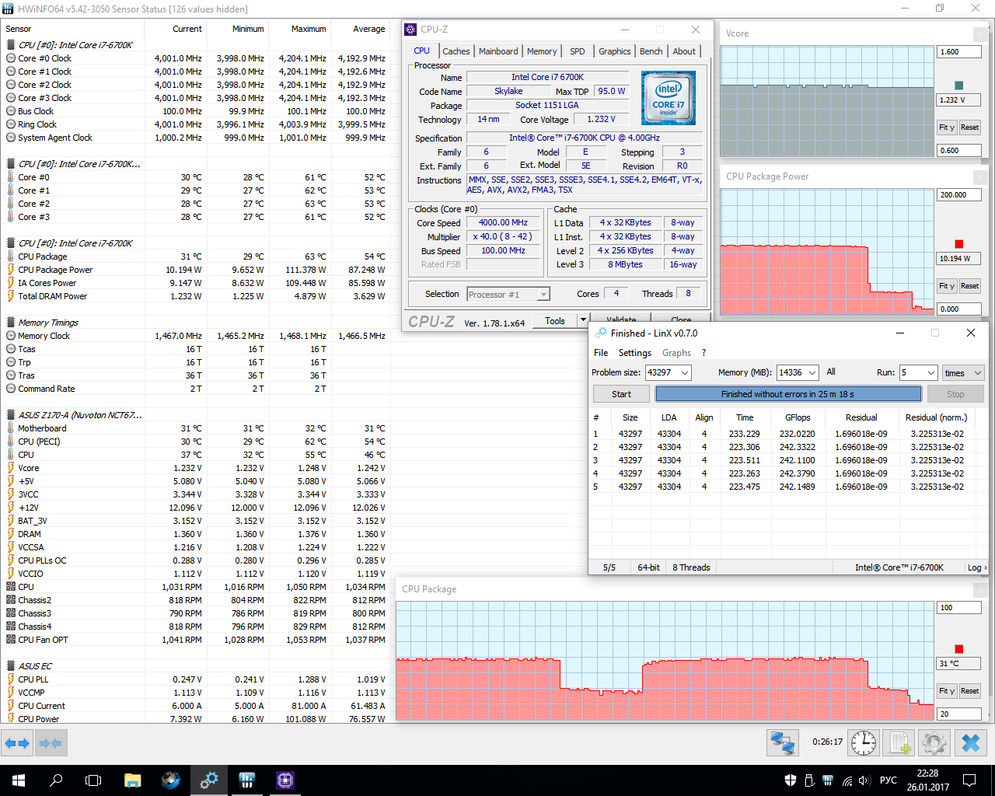Screen dimensions: 995x796
Task: Click the 242.3790 GFlops result cell
Action: click(x=798, y=473)
